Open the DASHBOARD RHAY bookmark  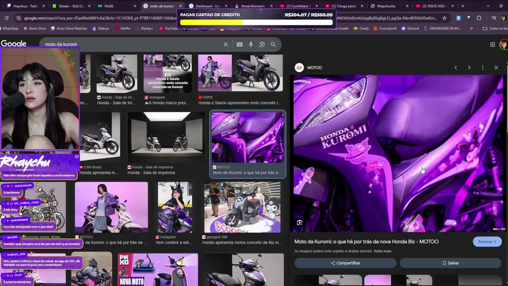(x=442, y=28)
